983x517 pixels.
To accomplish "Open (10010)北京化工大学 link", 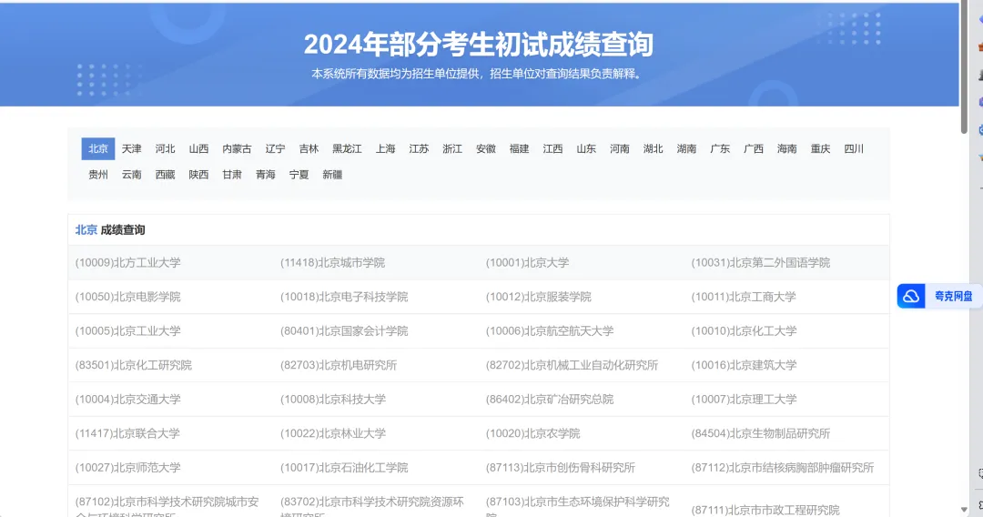I will 745,331.
